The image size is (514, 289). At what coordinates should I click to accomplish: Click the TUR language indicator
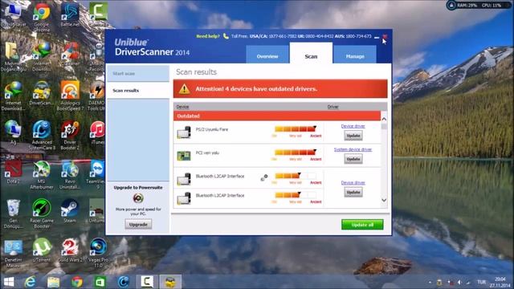click(482, 282)
